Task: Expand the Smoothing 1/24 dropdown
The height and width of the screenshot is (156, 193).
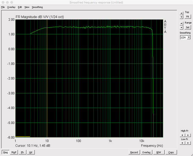Action: pyautogui.click(x=189, y=37)
